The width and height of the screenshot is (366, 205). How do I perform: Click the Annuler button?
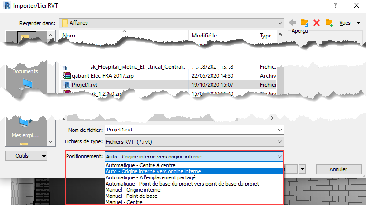point(338,169)
